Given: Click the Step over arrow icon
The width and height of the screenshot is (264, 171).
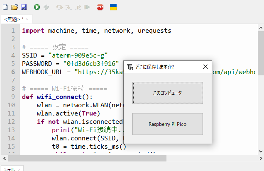Looking at the screenshot, I should [x=59, y=7].
